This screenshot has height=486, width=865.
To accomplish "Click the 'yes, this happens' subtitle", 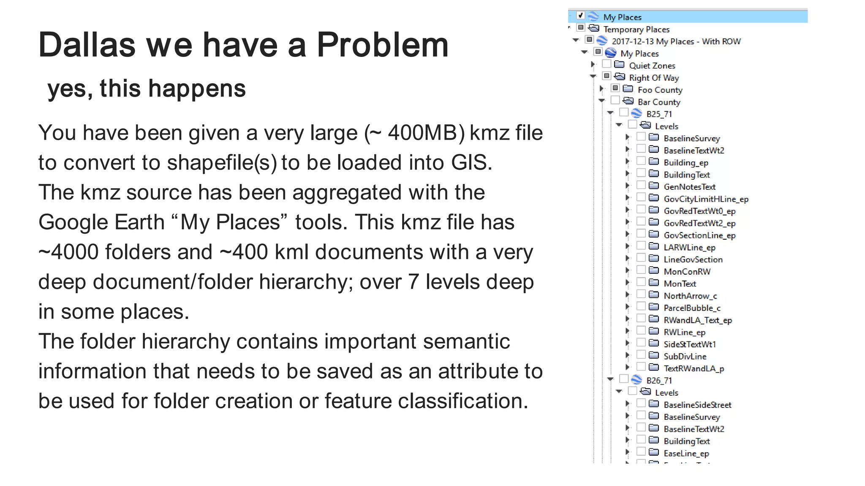I will click(147, 89).
